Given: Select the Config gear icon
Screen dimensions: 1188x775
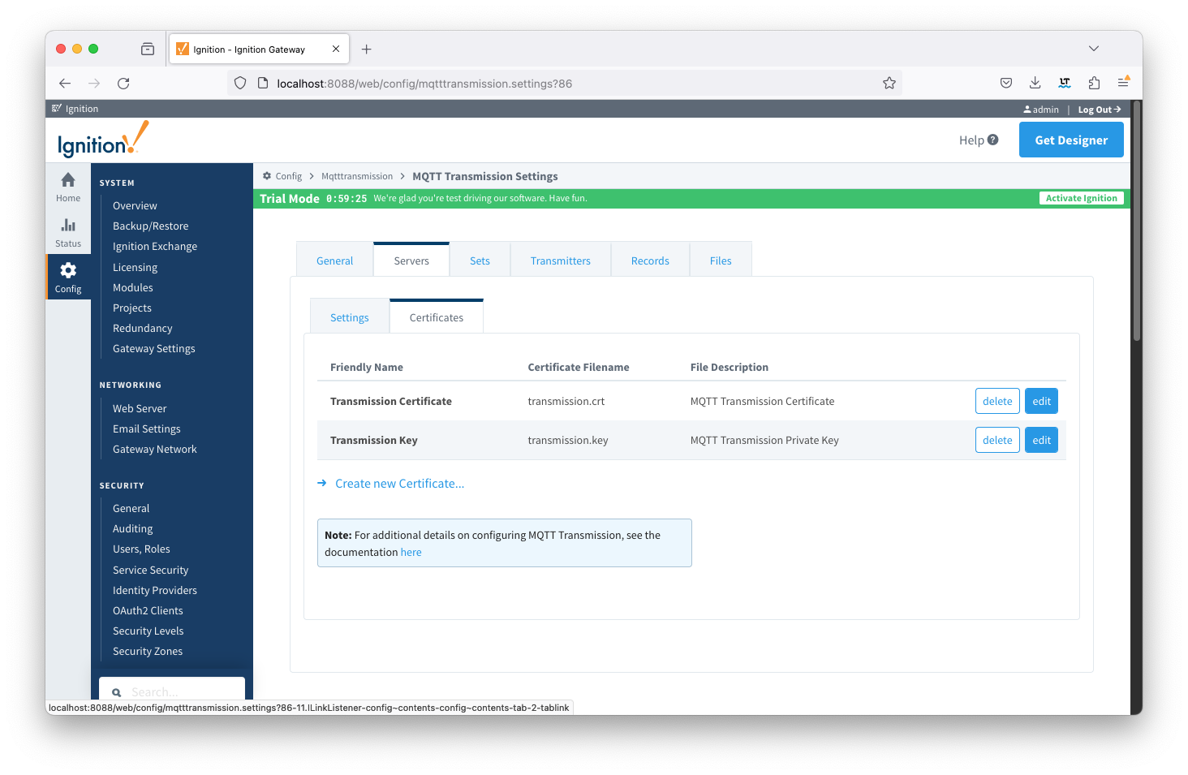Looking at the screenshot, I should tap(68, 270).
